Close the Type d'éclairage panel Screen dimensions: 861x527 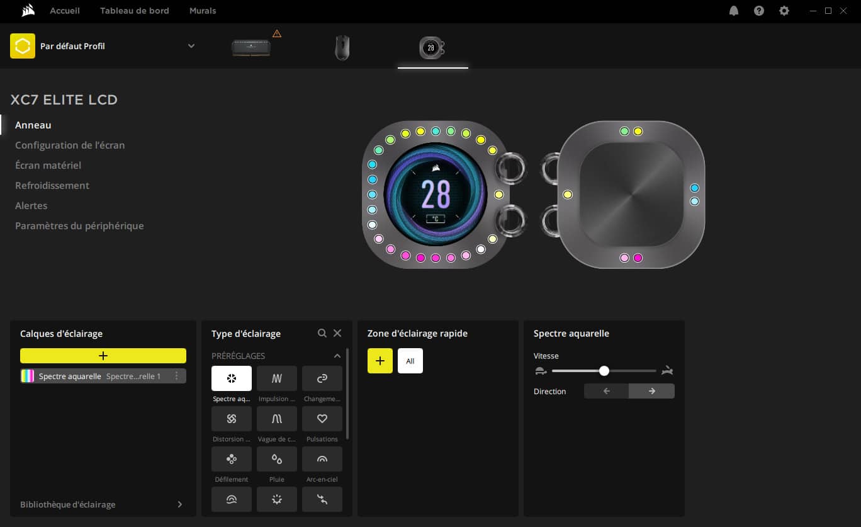(337, 333)
